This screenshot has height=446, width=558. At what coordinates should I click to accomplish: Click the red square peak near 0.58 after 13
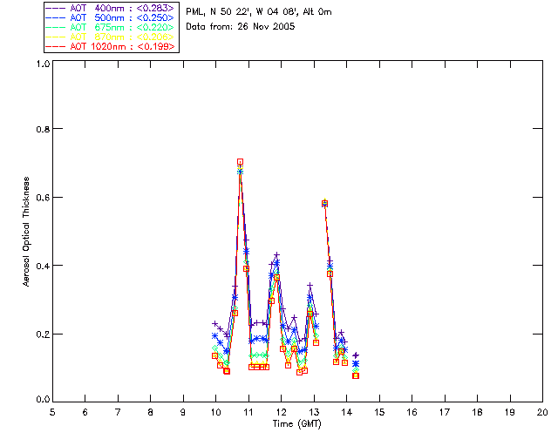[x=324, y=204]
